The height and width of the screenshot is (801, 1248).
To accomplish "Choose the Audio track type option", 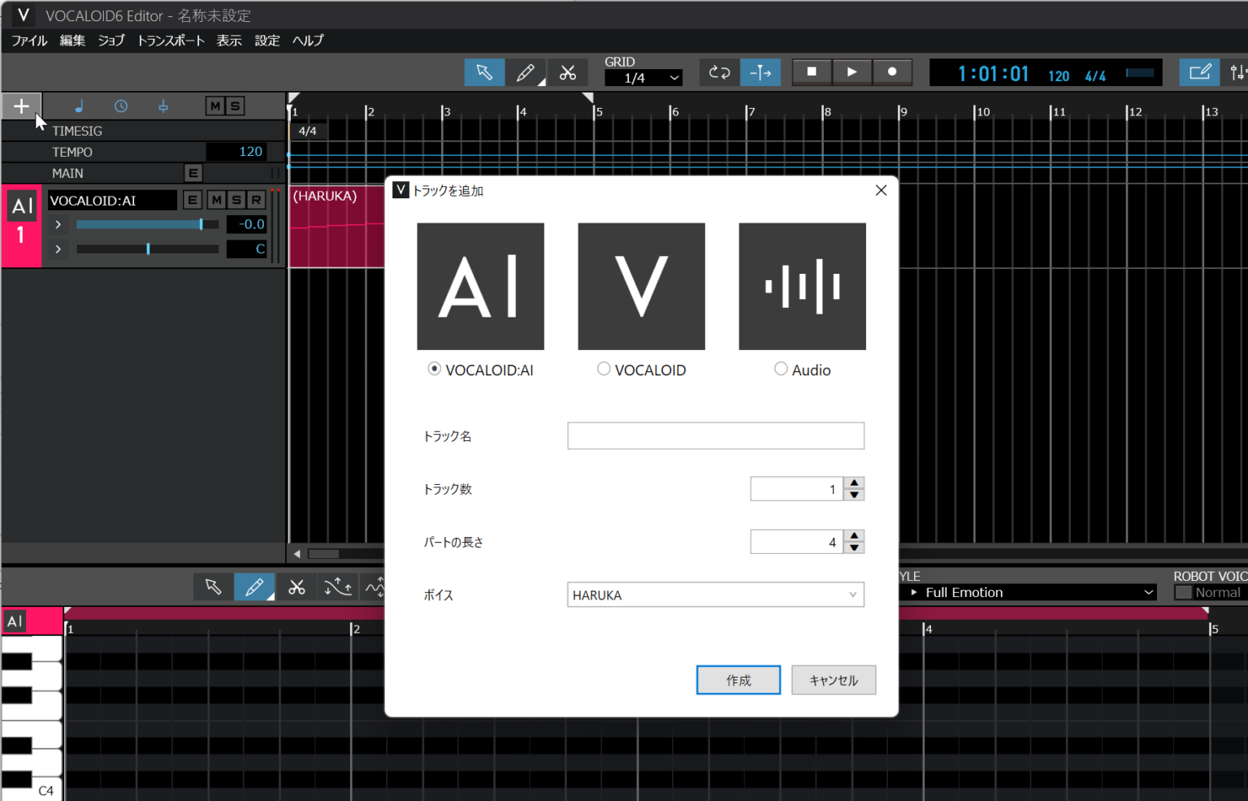I will tap(781, 369).
